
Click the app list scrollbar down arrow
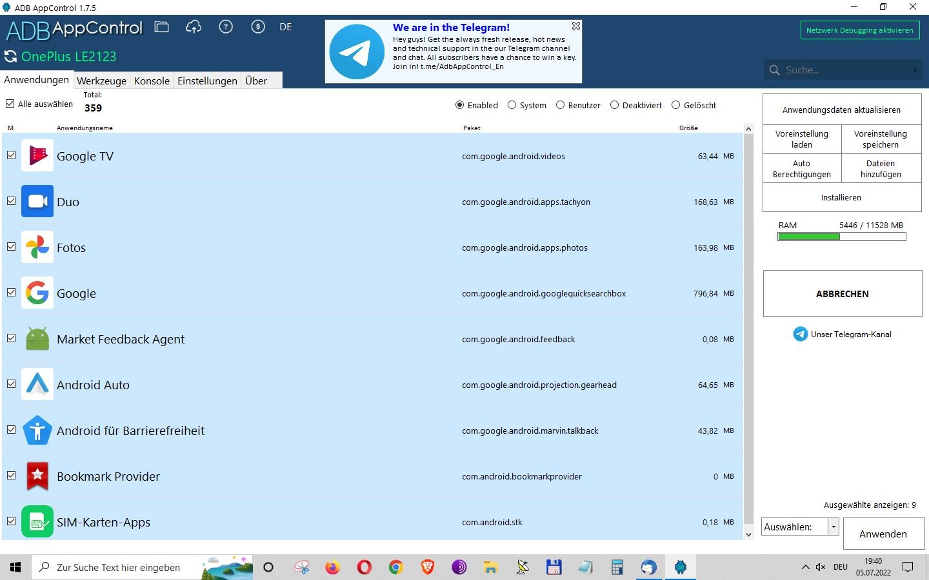[x=748, y=534]
